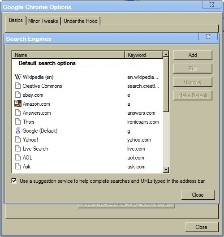The image size is (224, 237).
Task: Close Google Chrome Options window with X
Action: click(x=211, y=4)
